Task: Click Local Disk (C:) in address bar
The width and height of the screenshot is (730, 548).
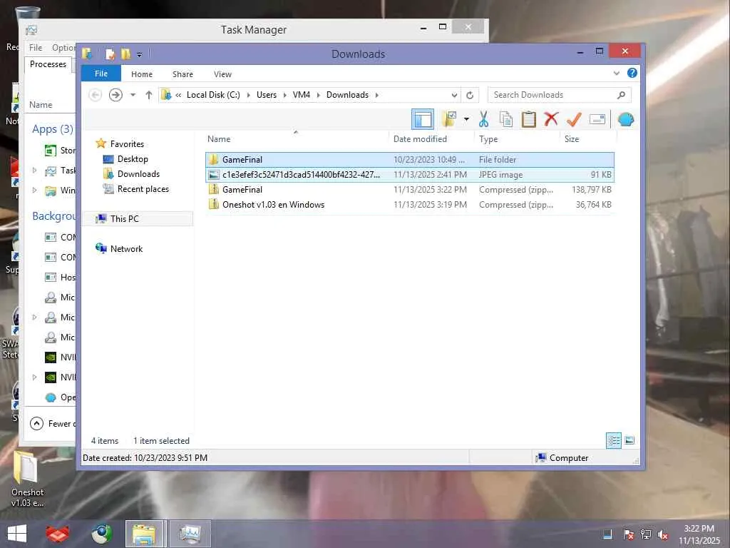Action: click(x=213, y=95)
